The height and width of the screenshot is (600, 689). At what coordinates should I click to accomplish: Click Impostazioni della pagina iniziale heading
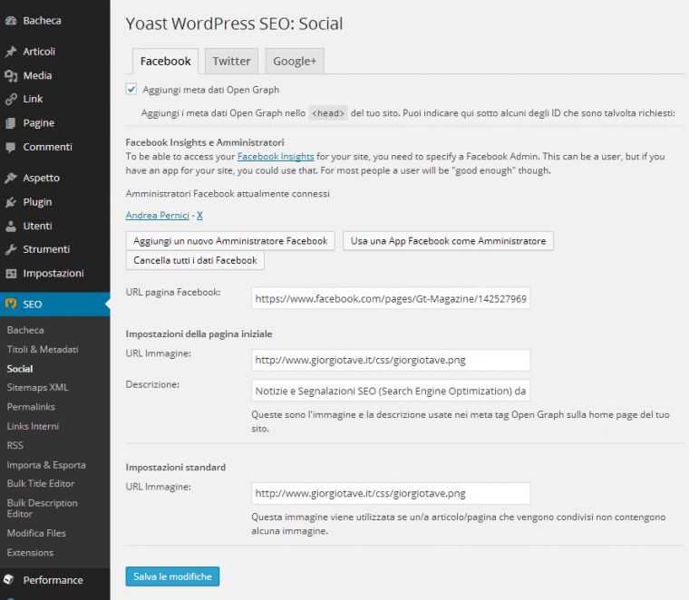pyautogui.click(x=199, y=334)
